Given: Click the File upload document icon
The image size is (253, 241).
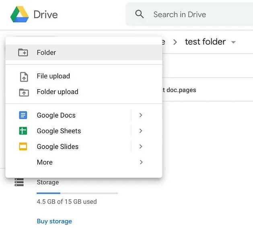Looking at the screenshot, I should [x=24, y=77].
